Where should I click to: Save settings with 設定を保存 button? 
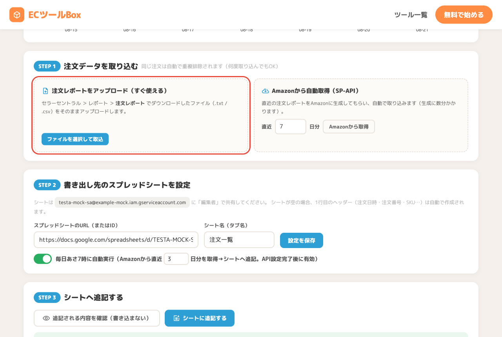(x=302, y=240)
